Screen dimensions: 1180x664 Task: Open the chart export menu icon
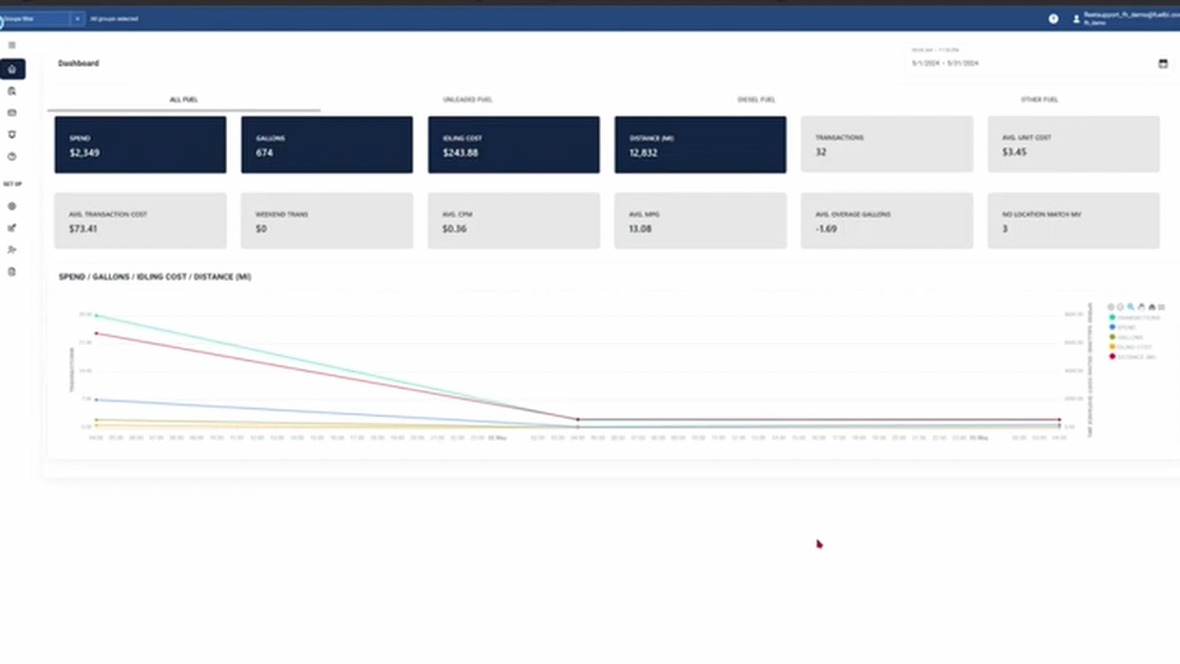tap(1162, 307)
